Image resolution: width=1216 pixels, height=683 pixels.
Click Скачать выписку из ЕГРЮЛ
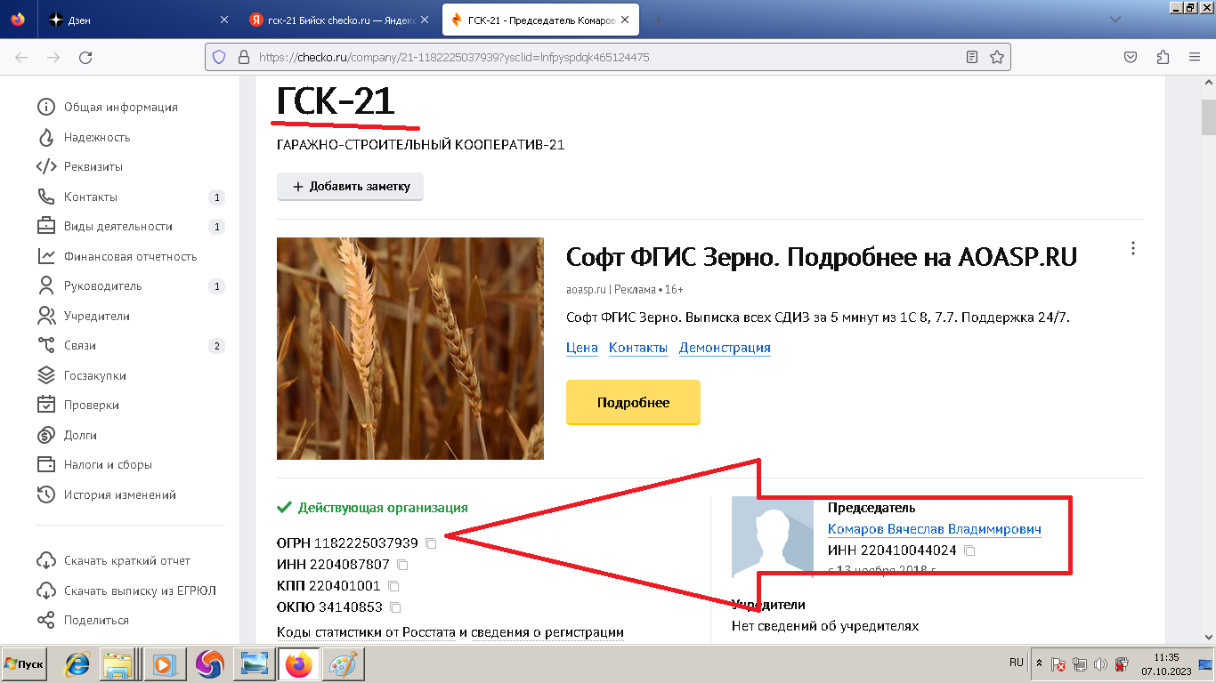click(139, 591)
